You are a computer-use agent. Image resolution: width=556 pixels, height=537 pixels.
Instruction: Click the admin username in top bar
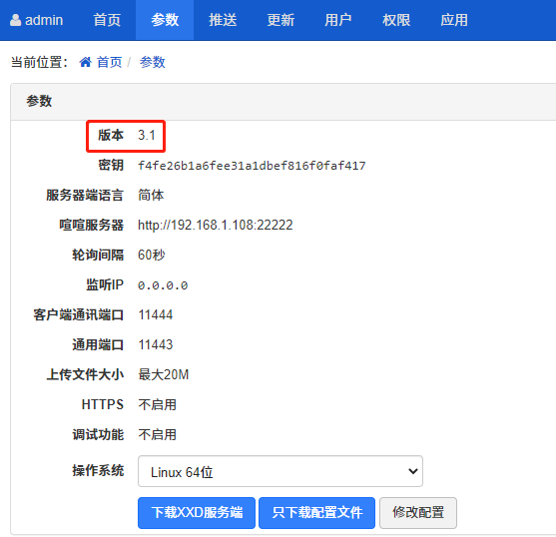(44, 20)
